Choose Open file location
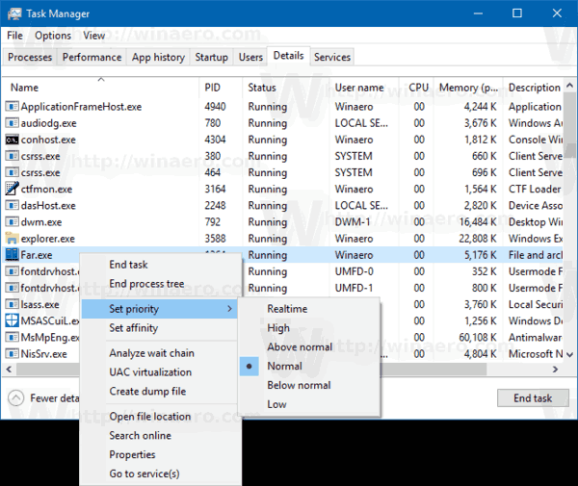 coord(160,417)
